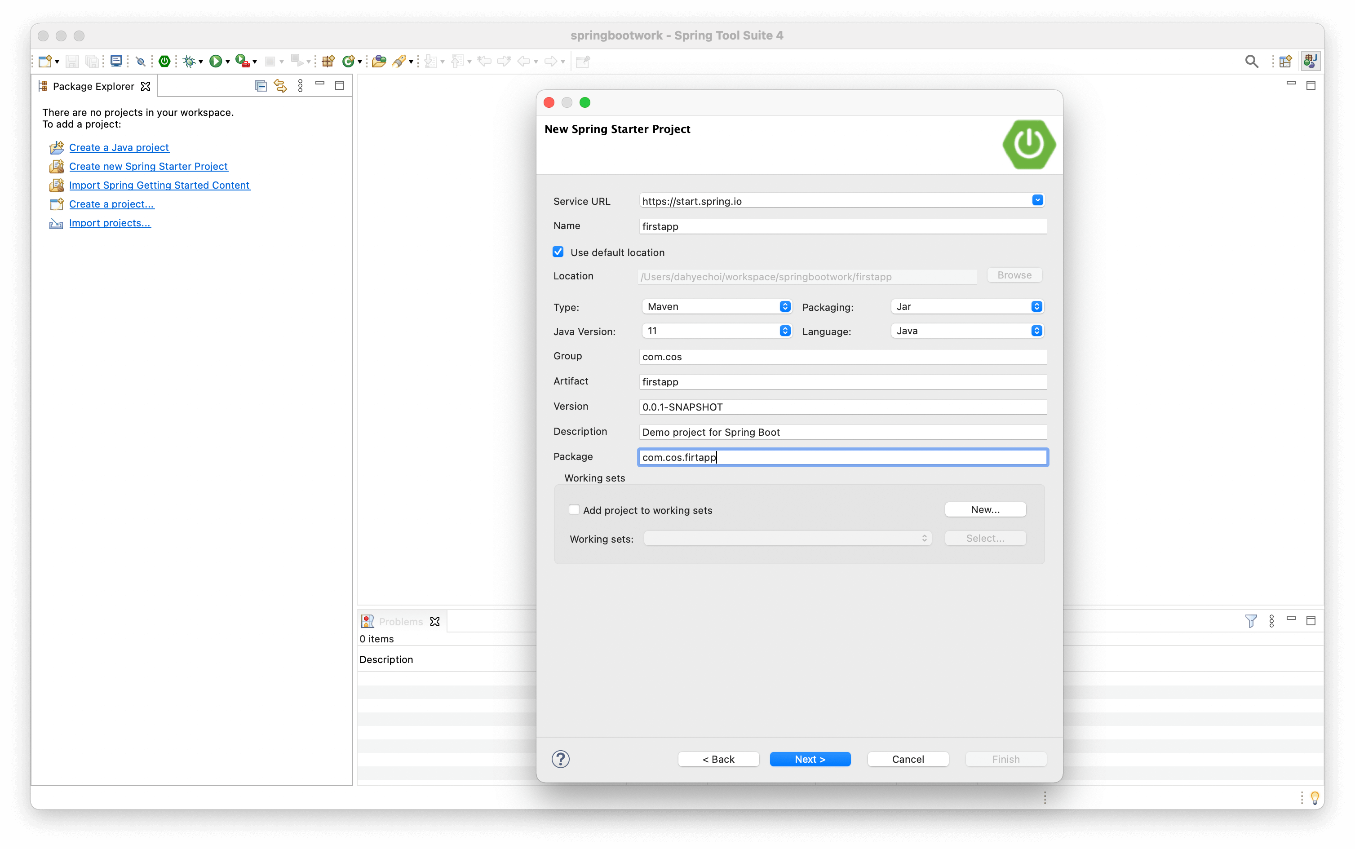Click the green Run button
This screenshot has width=1355, height=849.
216,61
